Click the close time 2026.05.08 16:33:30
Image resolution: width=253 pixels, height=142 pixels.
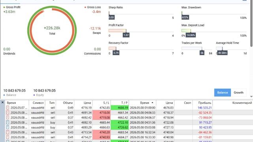(143, 137)
